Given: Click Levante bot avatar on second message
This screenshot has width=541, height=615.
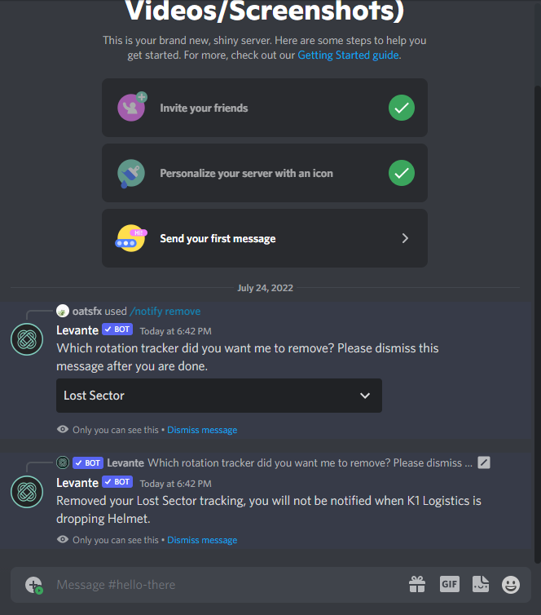Looking at the screenshot, I should pos(27,492).
